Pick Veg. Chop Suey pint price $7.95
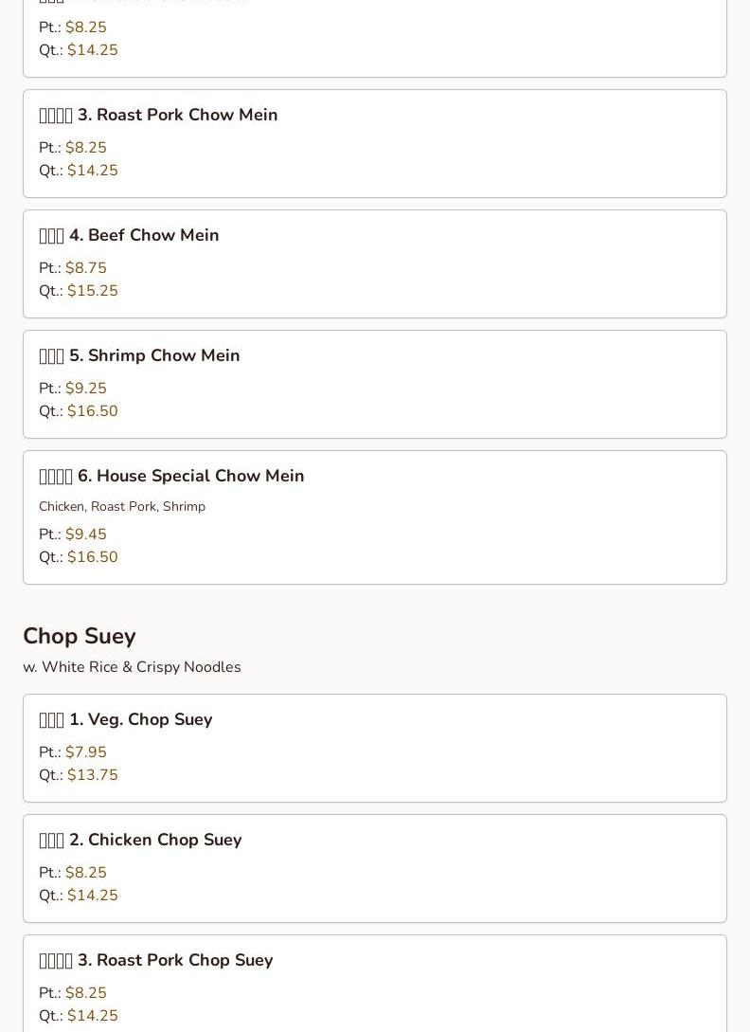 point(85,752)
